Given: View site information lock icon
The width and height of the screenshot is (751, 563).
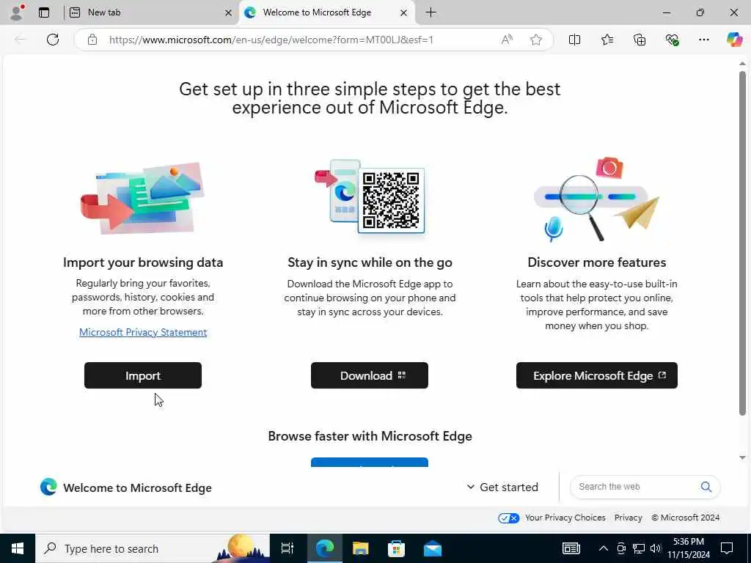Looking at the screenshot, I should point(92,40).
